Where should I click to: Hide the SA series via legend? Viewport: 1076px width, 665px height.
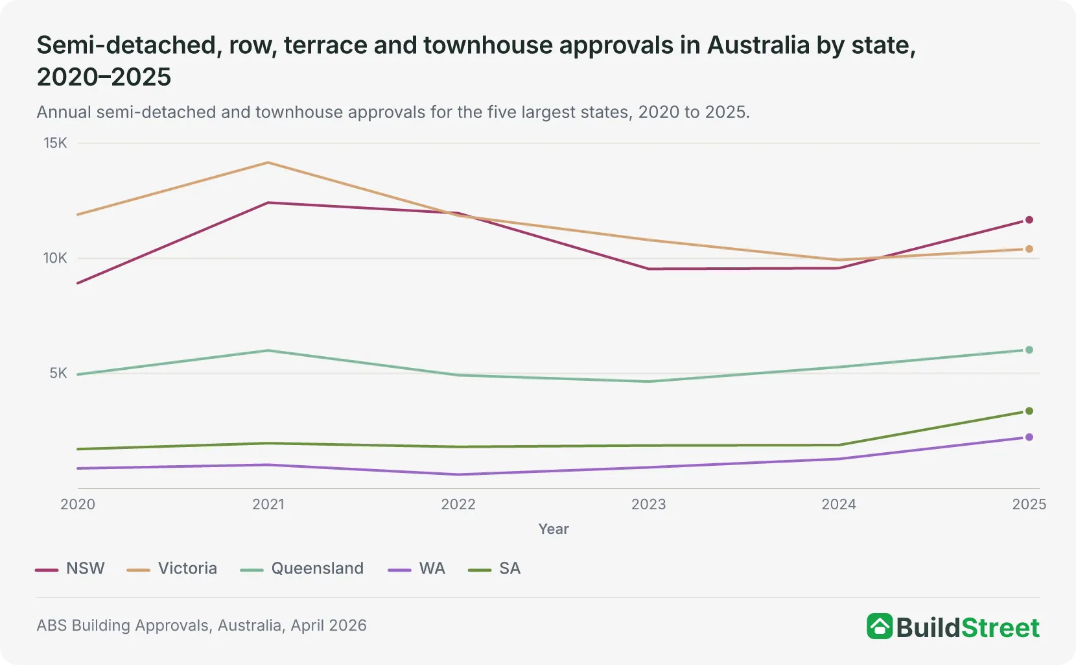495,568
